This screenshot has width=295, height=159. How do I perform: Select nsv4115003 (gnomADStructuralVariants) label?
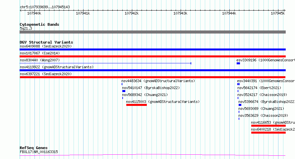pyautogui.click(x=163, y=102)
